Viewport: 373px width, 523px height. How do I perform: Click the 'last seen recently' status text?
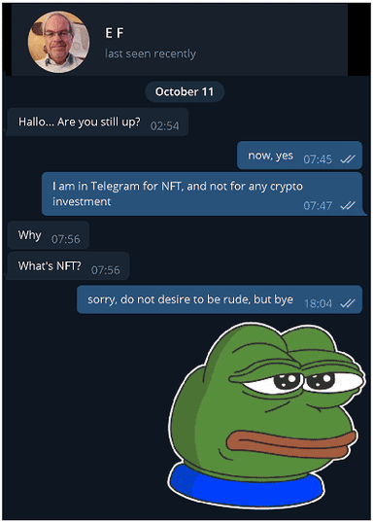[151, 53]
